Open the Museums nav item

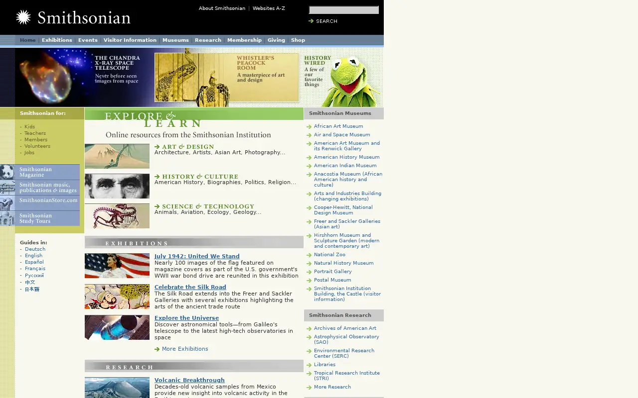pyautogui.click(x=175, y=40)
